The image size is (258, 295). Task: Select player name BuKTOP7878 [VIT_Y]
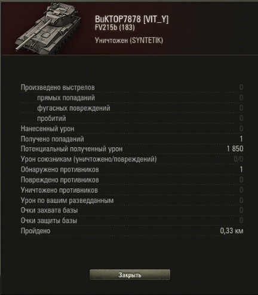click(x=131, y=19)
